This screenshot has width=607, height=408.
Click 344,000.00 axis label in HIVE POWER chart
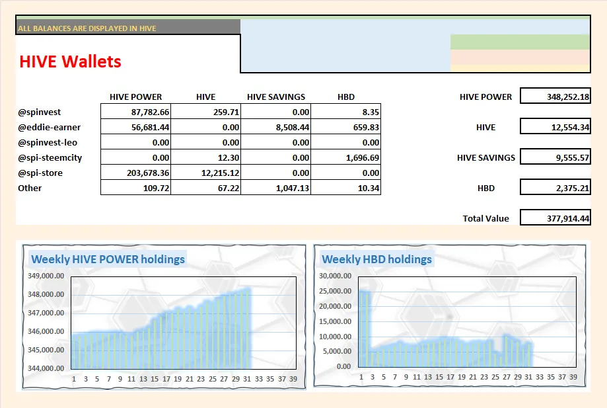tap(46, 368)
